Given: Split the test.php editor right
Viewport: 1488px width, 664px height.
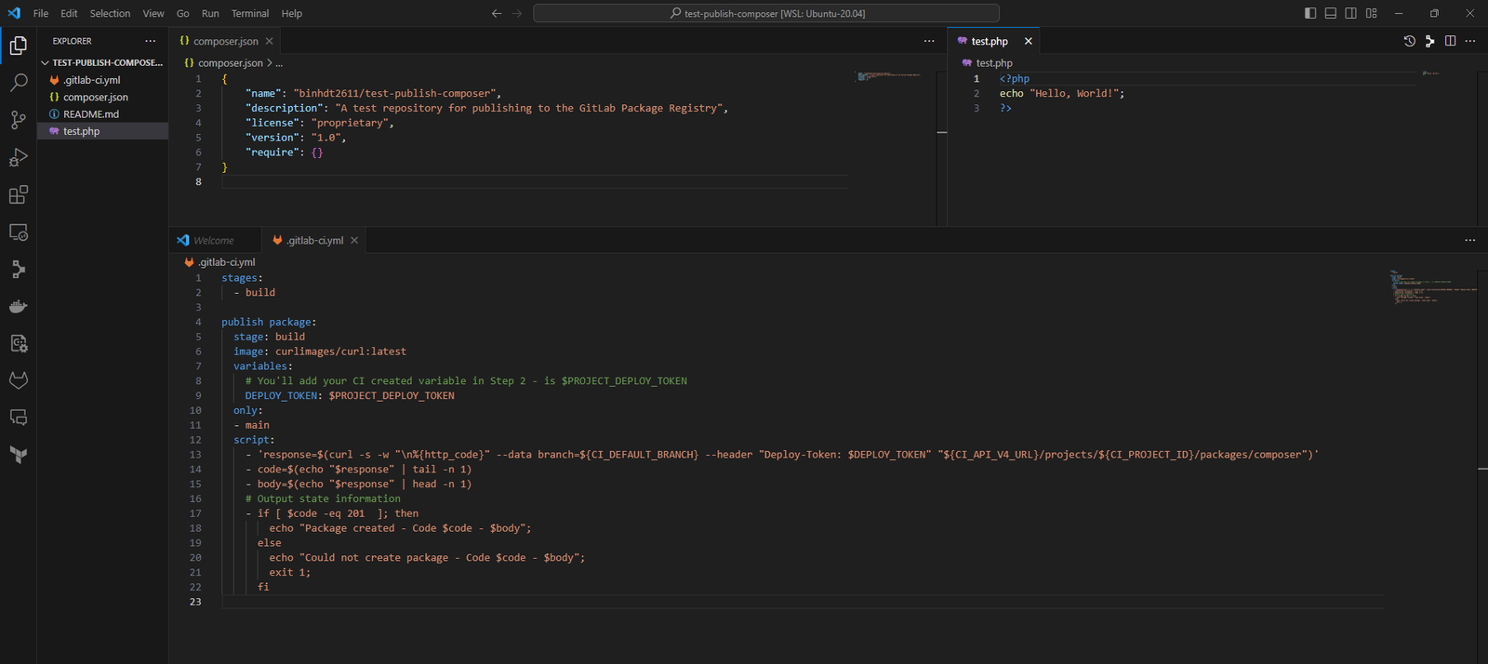Looking at the screenshot, I should click(1450, 41).
